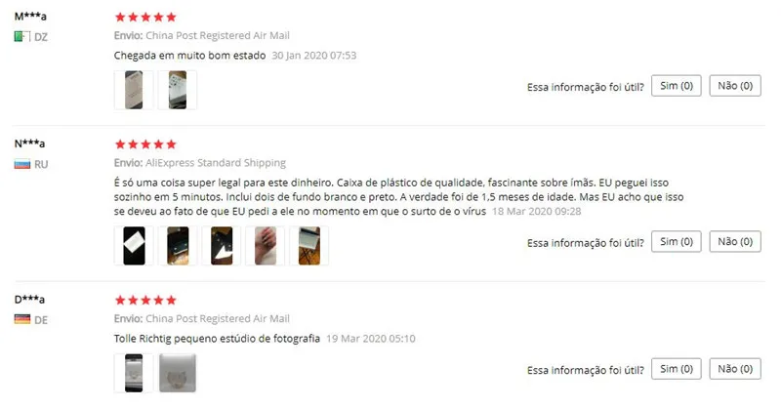Vote Sim on N***a's review

coord(676,242)
